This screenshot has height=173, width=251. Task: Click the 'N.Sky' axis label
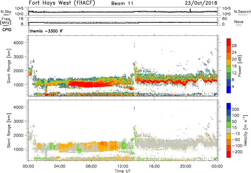point(6,12)
